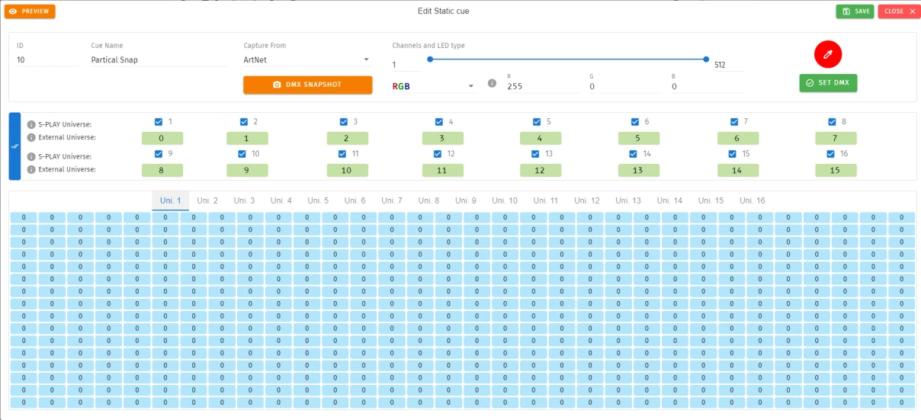Toggle S-PLAY Universe 14 checkbox
The image size is (921, 420).
pos(634,154)
